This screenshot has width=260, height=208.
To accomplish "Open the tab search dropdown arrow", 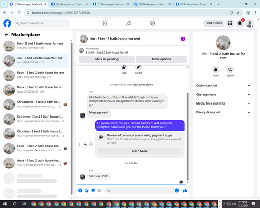I will click(4, 4).
